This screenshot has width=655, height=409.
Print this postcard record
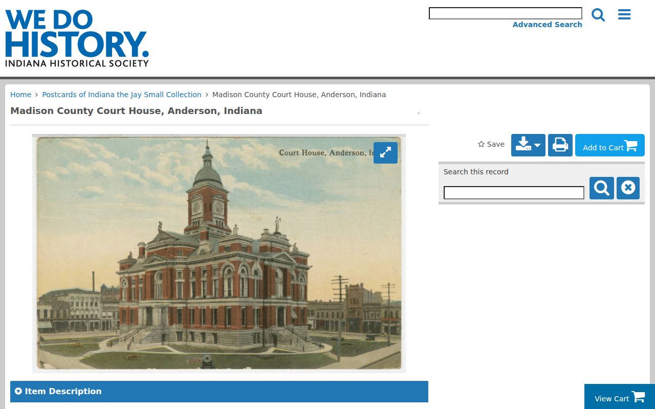pos(560,145)
